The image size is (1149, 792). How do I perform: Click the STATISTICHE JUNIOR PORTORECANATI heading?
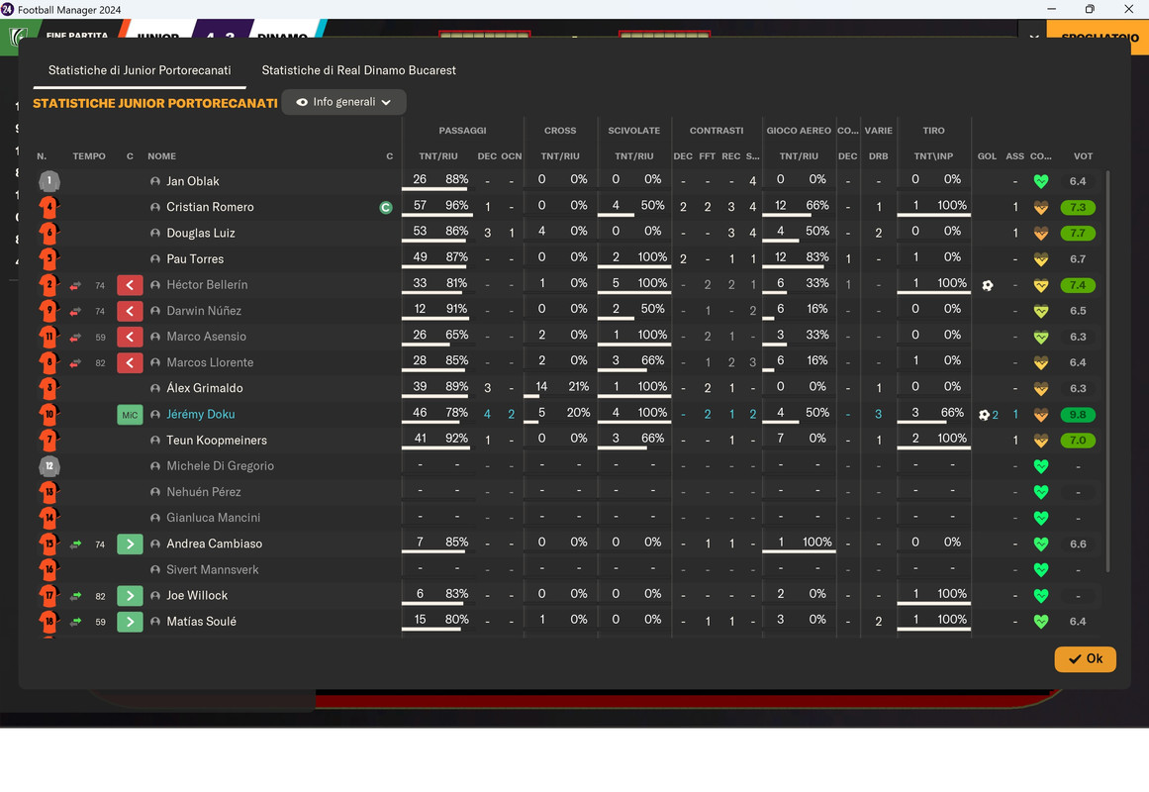tap(155, 103)
